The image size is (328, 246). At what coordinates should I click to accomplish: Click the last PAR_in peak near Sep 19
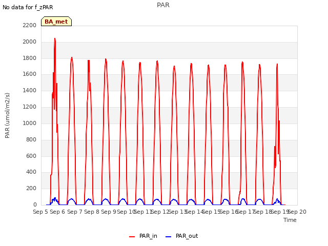[277, 65]
